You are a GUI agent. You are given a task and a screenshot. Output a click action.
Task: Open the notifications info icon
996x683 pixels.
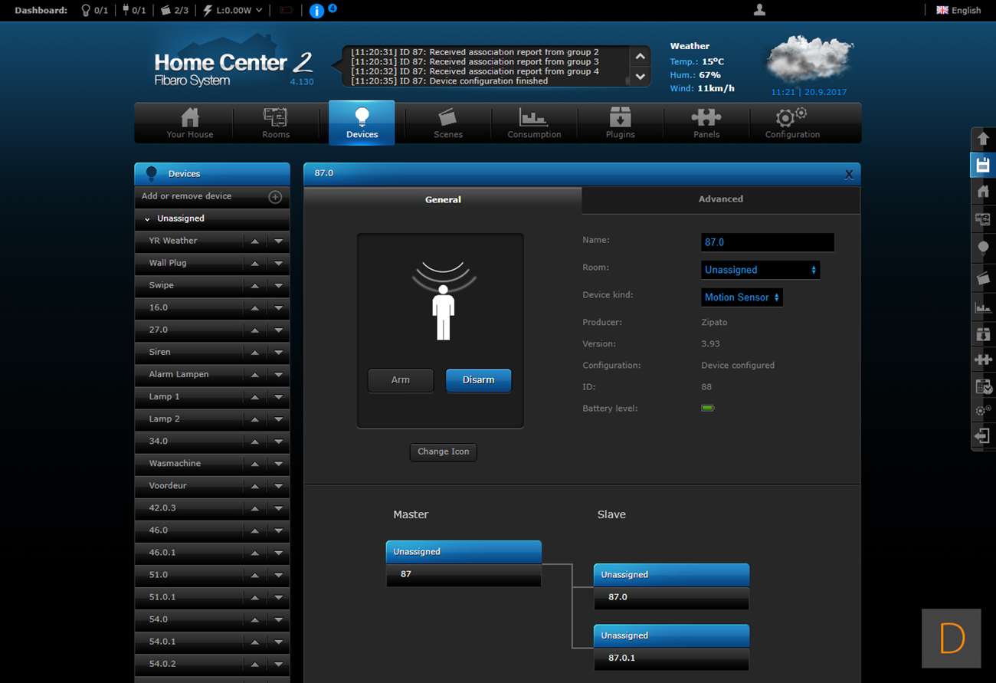316,11
